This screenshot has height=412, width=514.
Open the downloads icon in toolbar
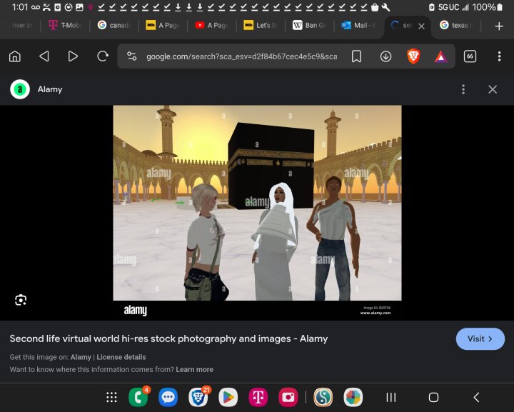coord(385,56)
